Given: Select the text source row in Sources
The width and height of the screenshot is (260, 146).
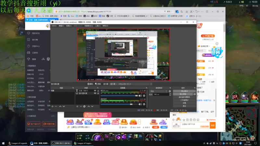Looking at the screenshot, I should pos(87,91).
